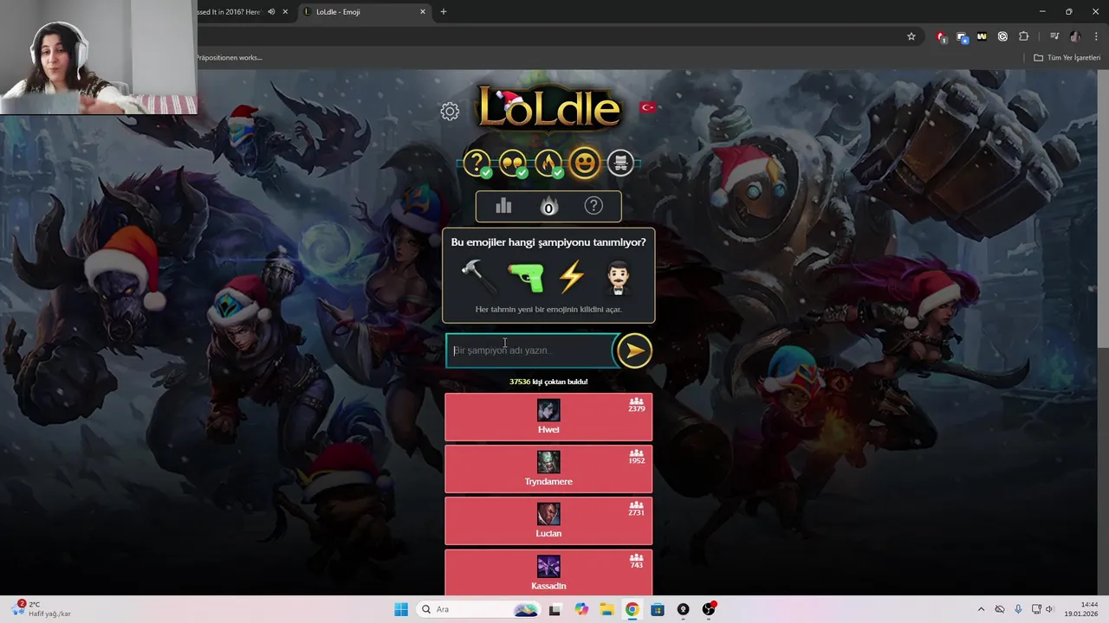Close the 2016 article tab

(x=285, y=12)
